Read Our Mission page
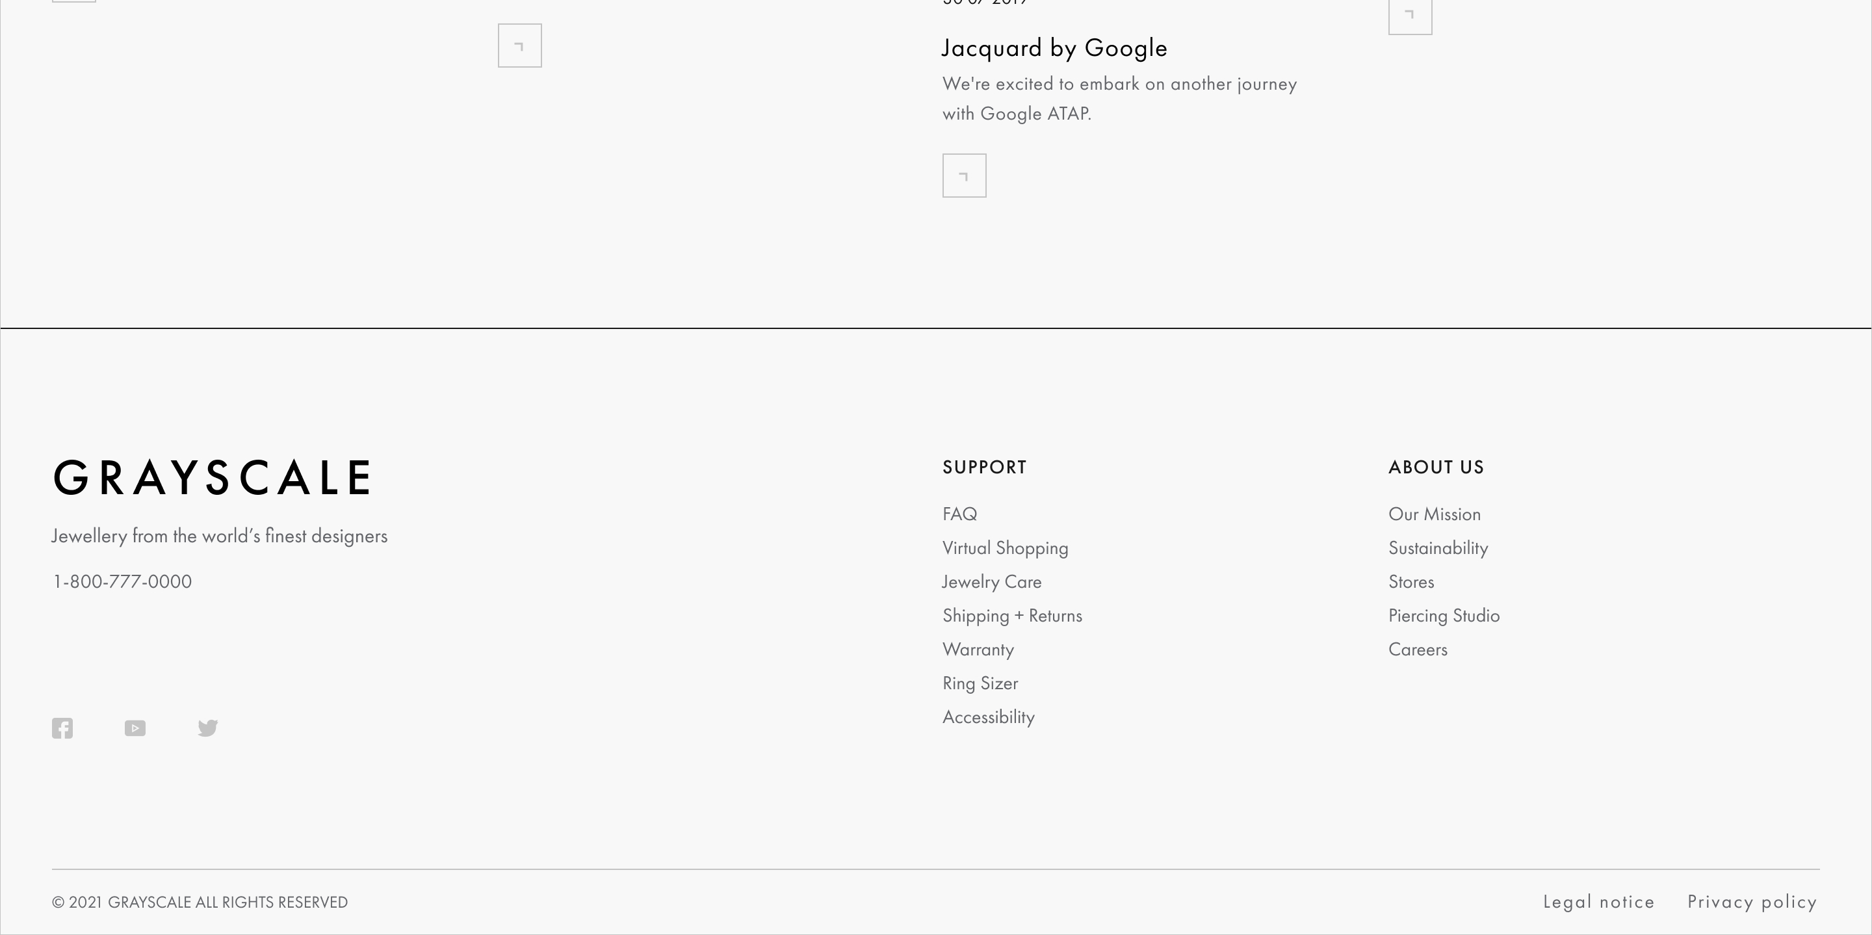The width and height of the screenshot is (1872, 935). click(x=1435, y=514)
